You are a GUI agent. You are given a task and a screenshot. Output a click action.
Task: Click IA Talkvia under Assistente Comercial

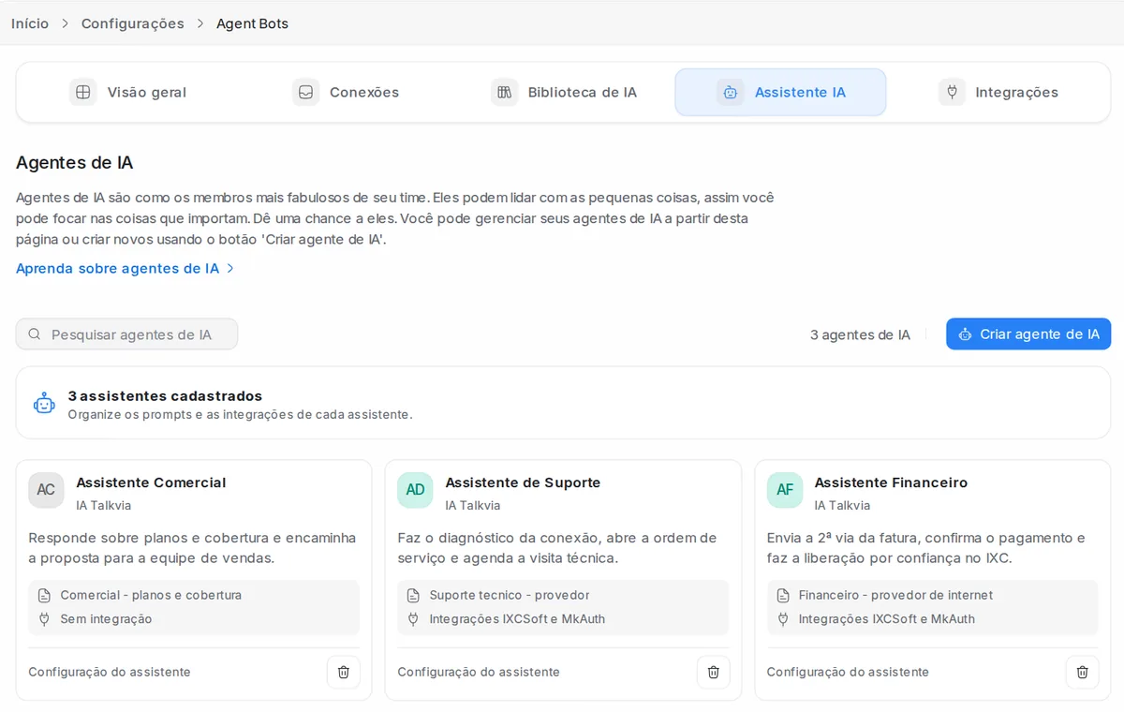(103, 506)
